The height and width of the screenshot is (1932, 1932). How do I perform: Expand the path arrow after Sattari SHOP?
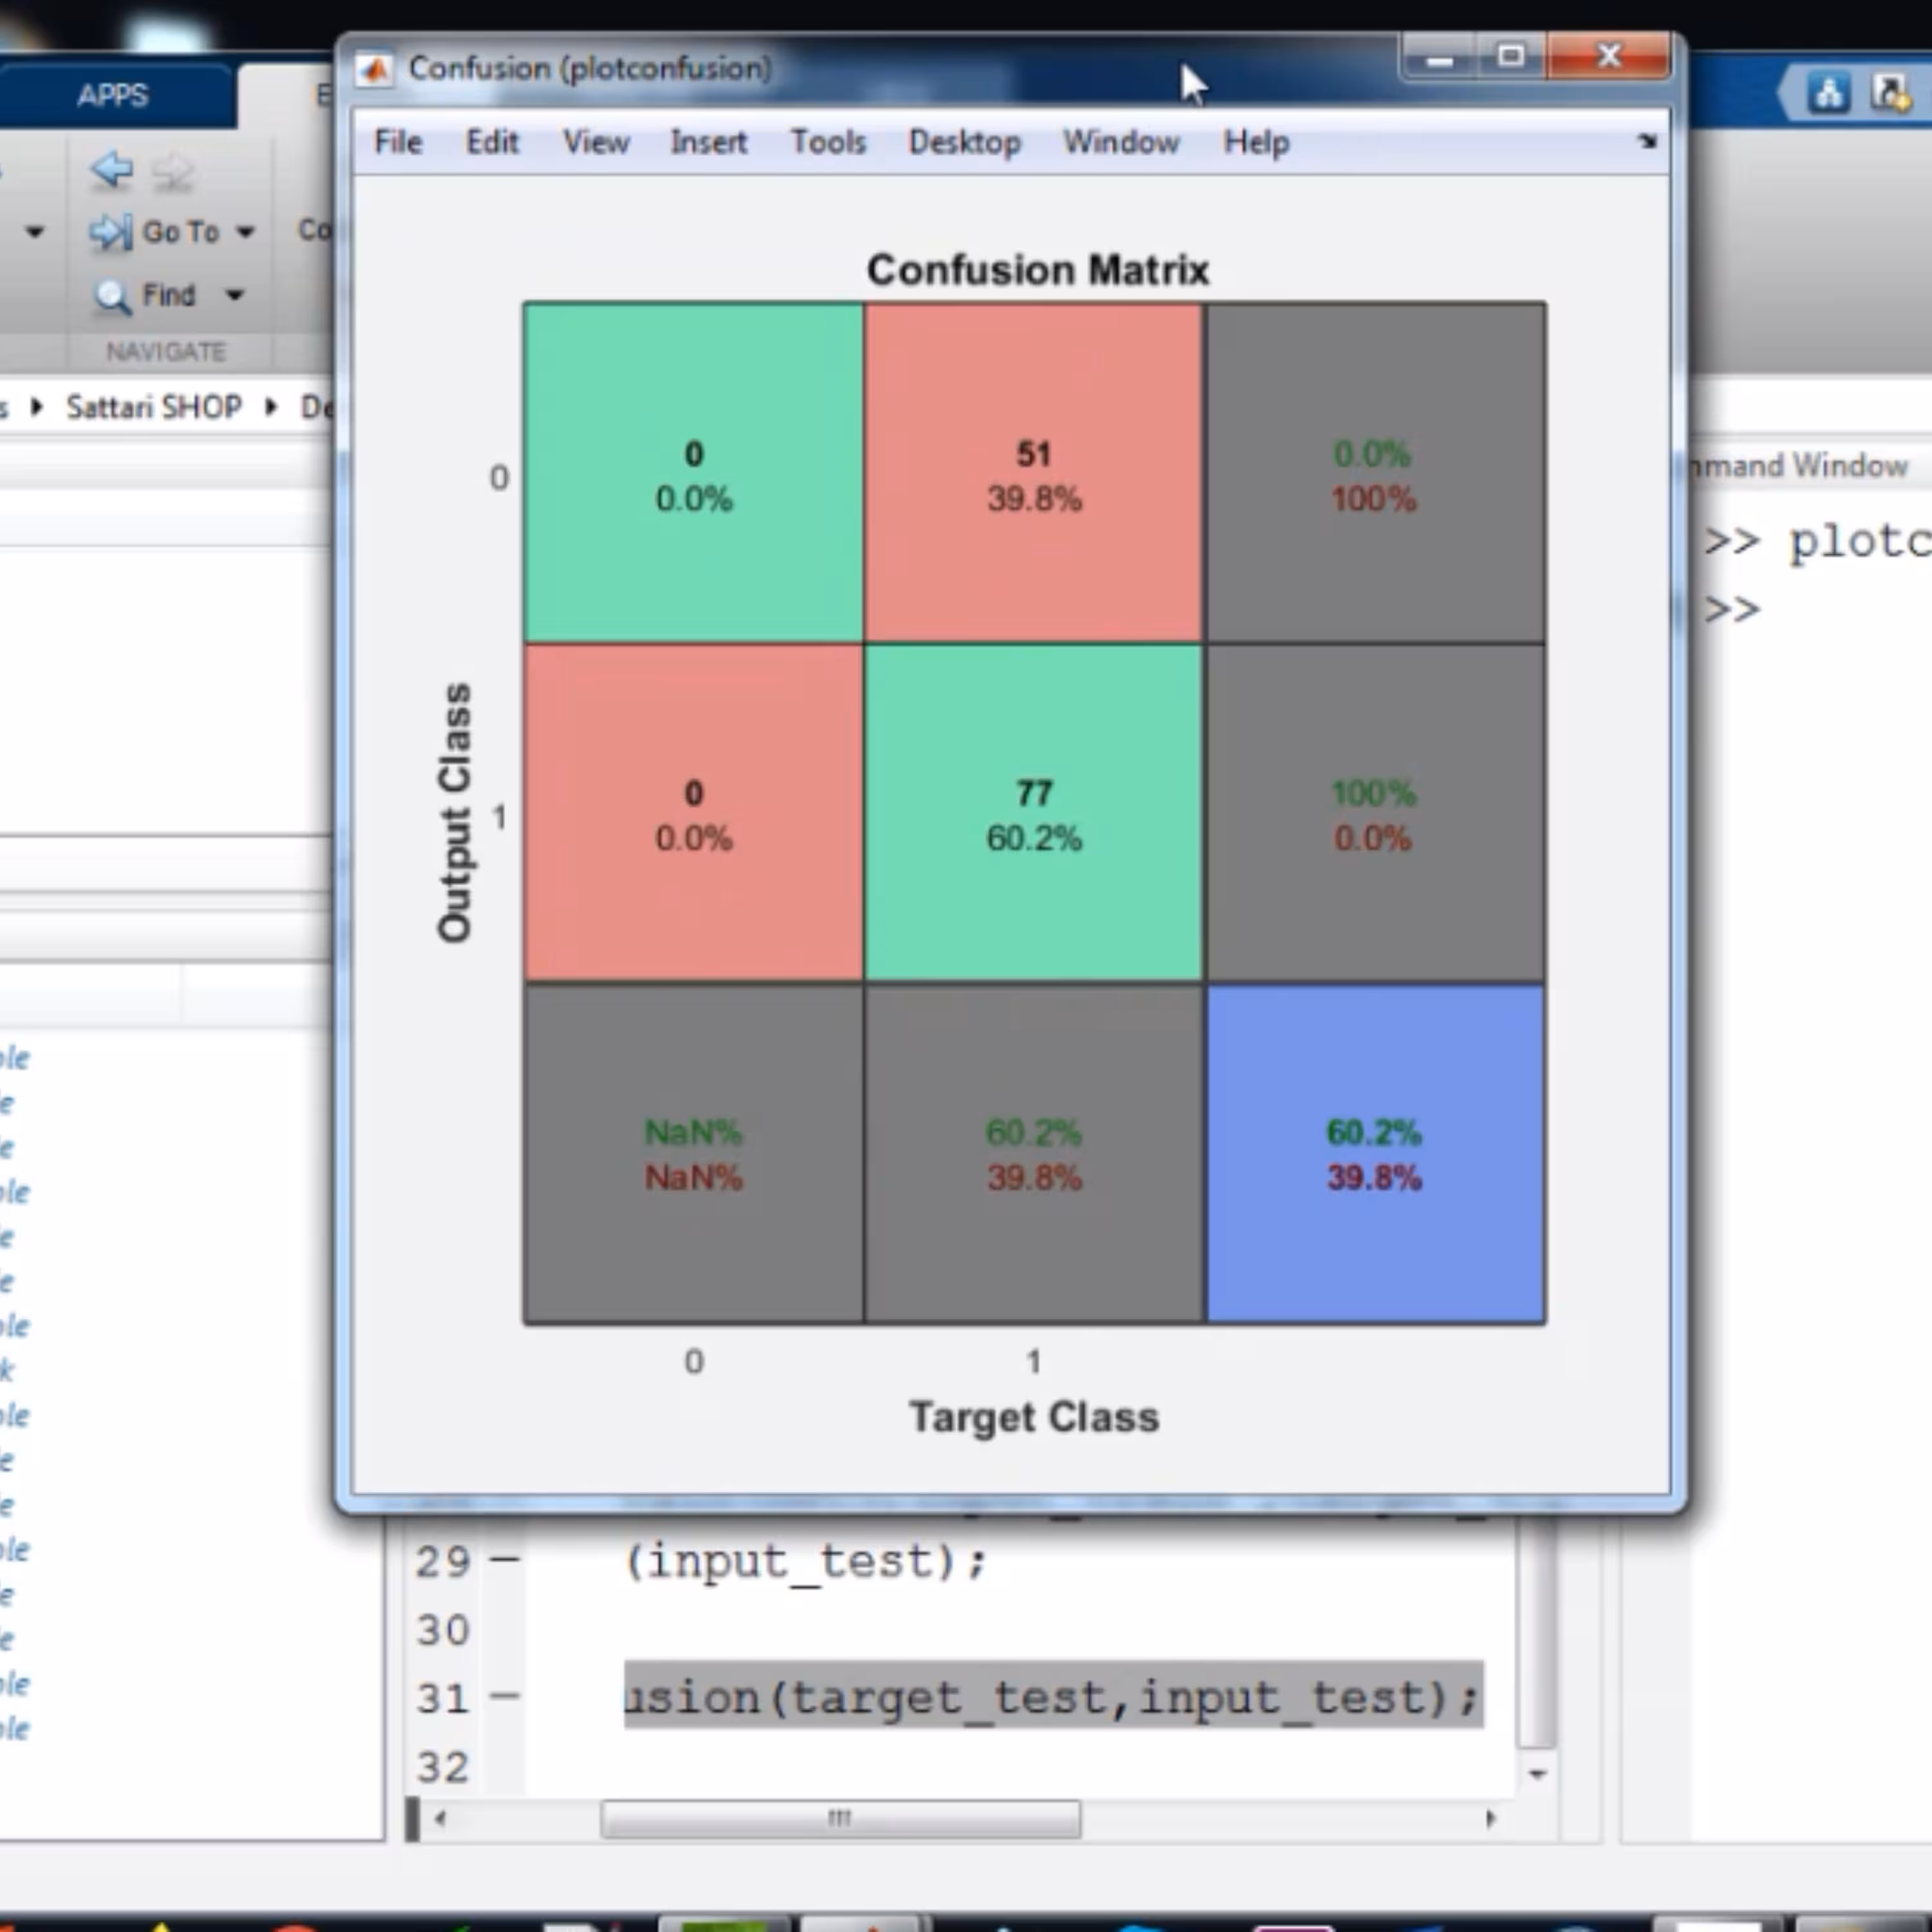(x=271, y=407)
